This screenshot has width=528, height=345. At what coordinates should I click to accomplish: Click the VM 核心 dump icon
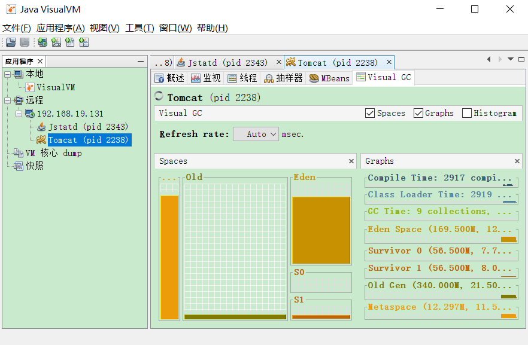(x=19, y=153)
